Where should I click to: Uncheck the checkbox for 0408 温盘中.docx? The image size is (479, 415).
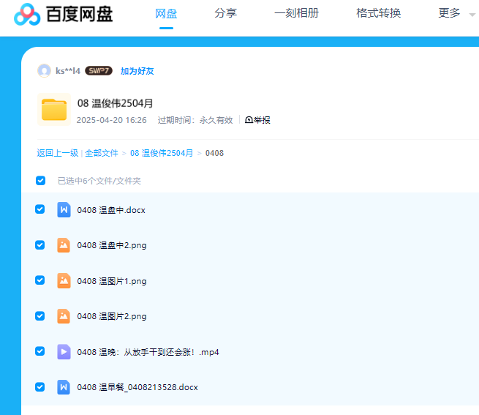(x=40, y=209)
